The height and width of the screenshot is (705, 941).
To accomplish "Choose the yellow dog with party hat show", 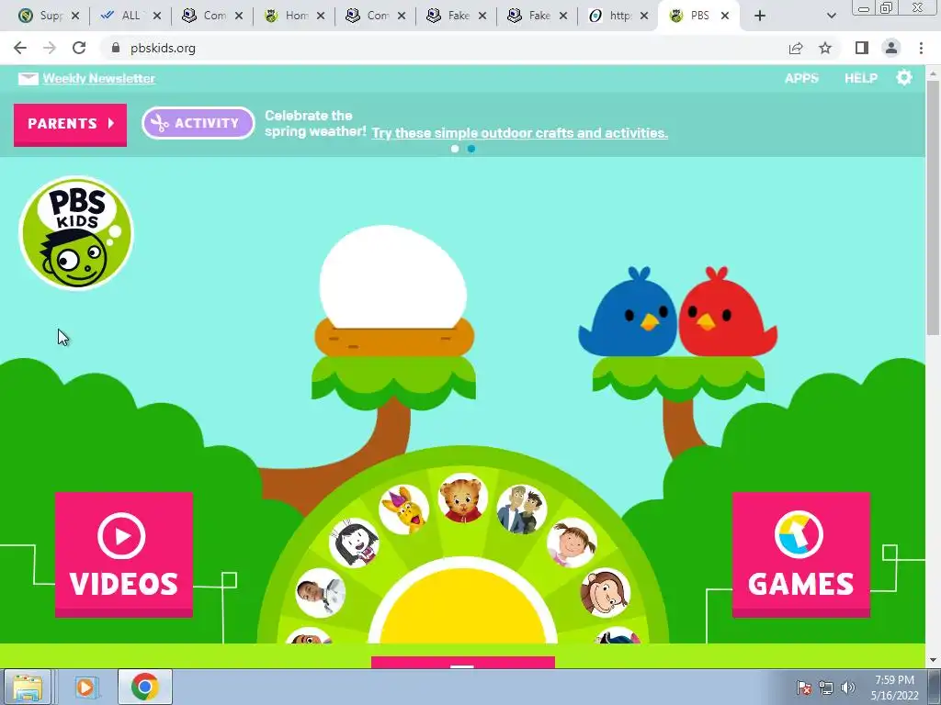I will coord(404,509).
